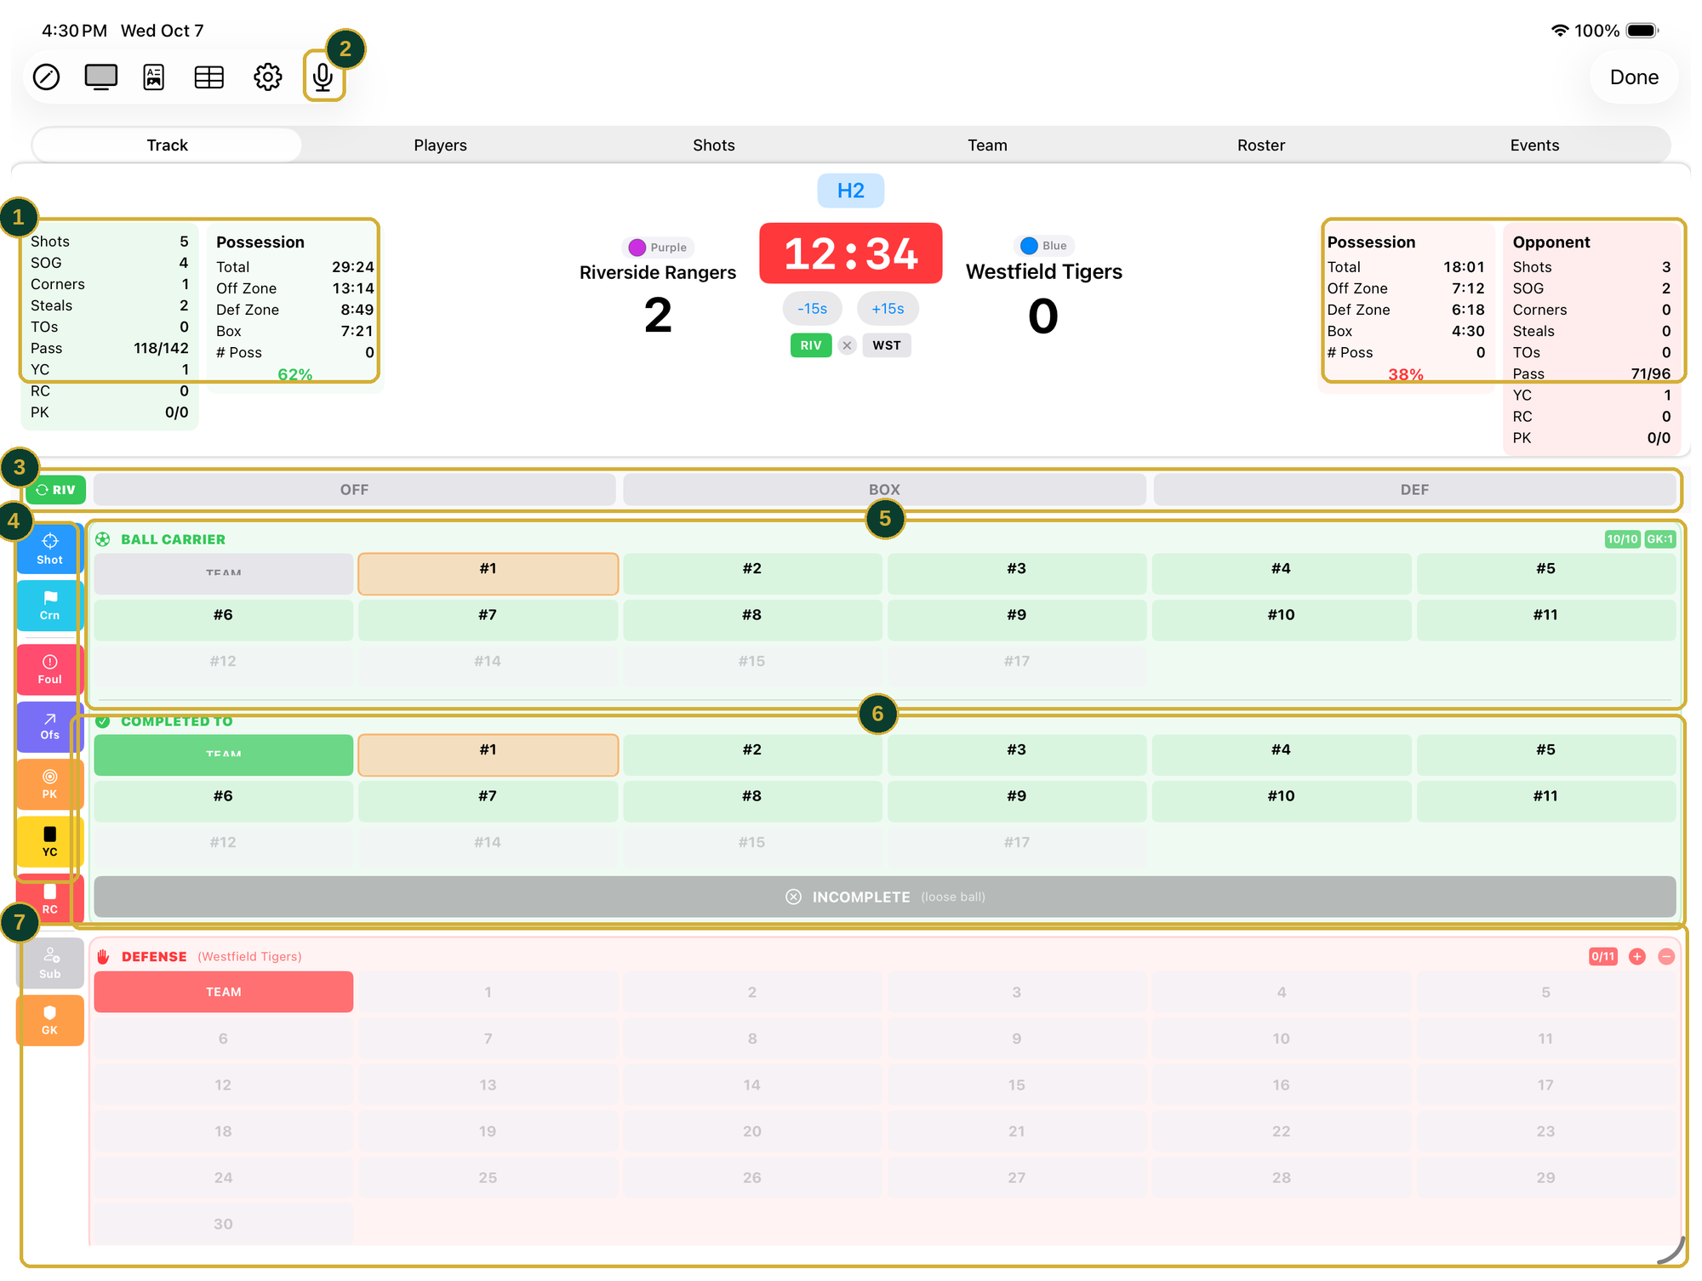Open the roster photo card icon
Image resolution: width=1702 pixels, height=1281 pixels.
pyautogui.click(x=154, y=77)
